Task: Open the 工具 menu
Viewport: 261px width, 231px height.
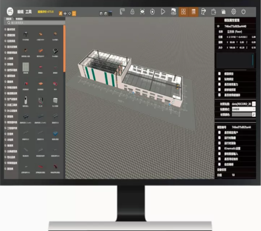Action: coord(28,12)
